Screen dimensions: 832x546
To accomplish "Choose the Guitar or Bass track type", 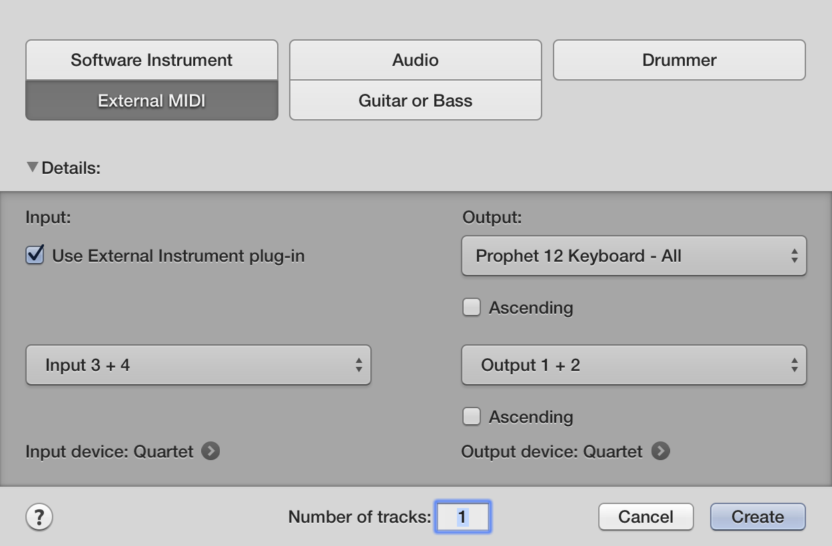I will click(x=414, y=101).
